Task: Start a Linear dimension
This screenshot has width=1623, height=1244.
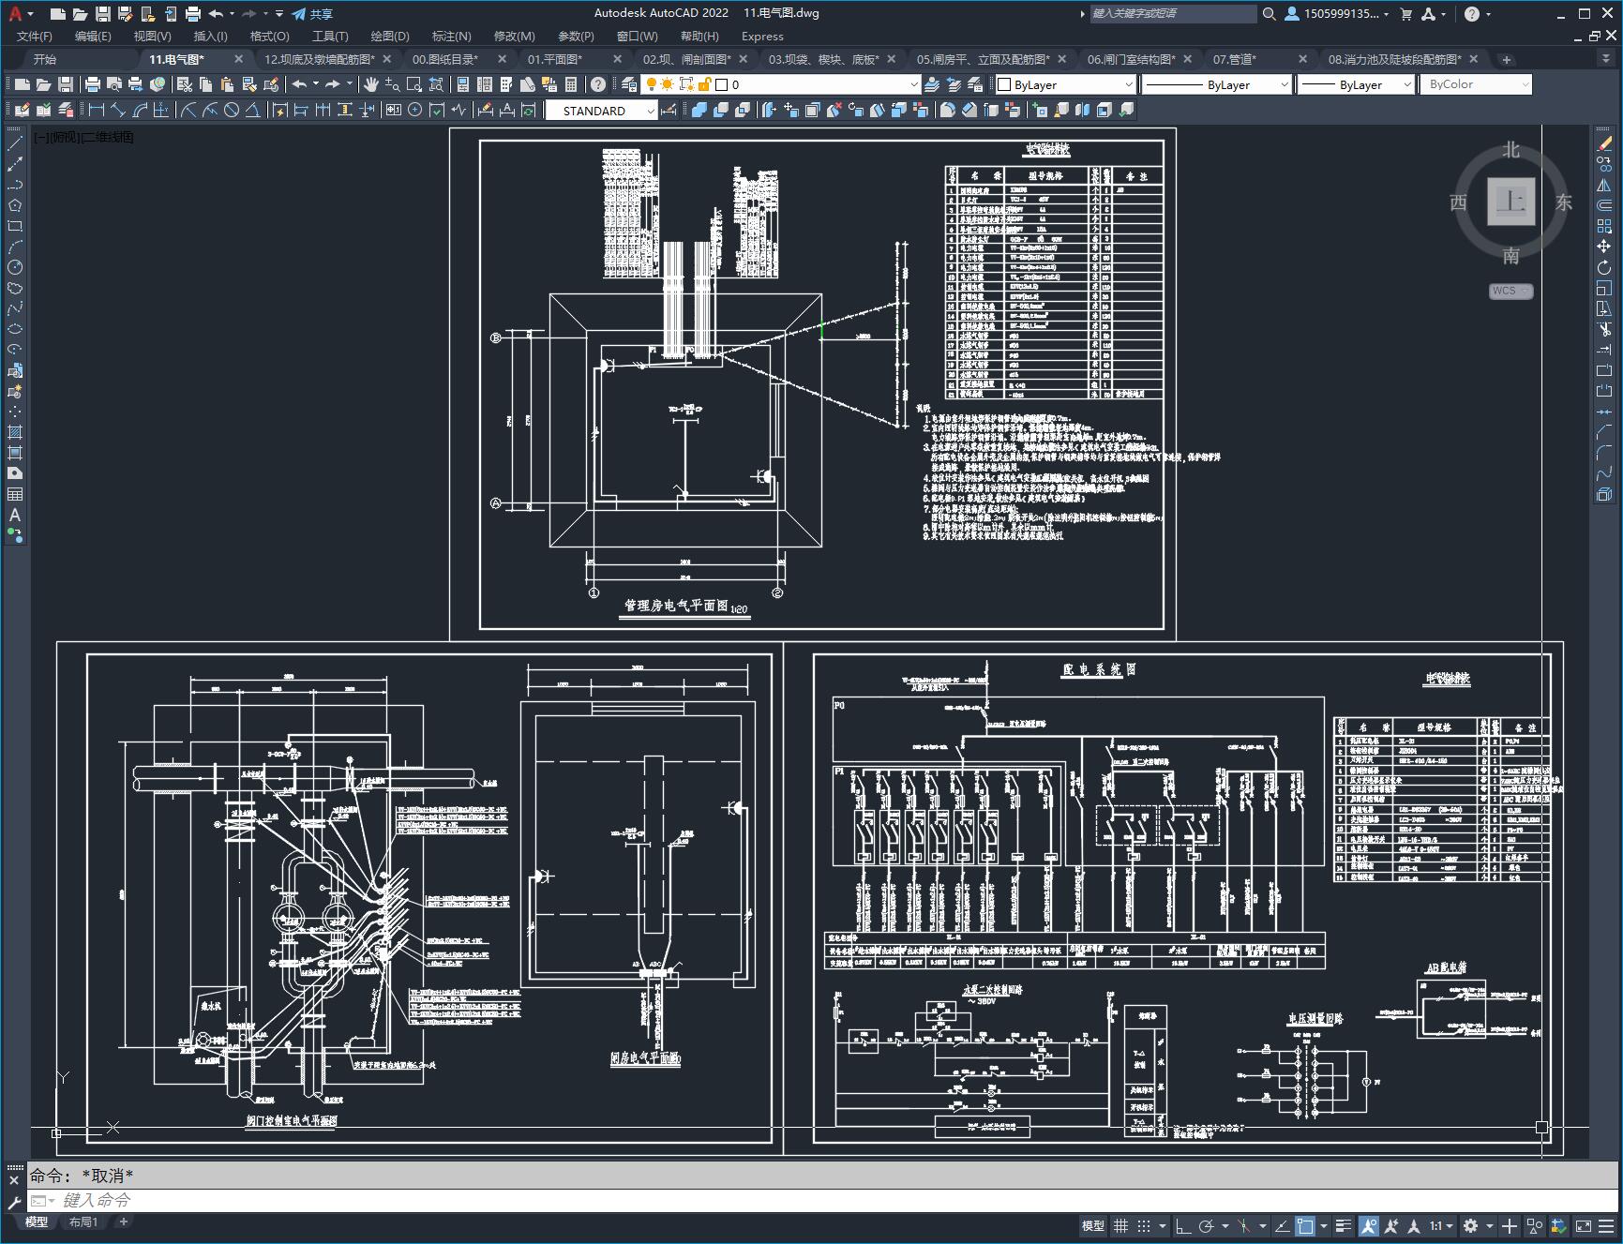Action: point(97,111)
